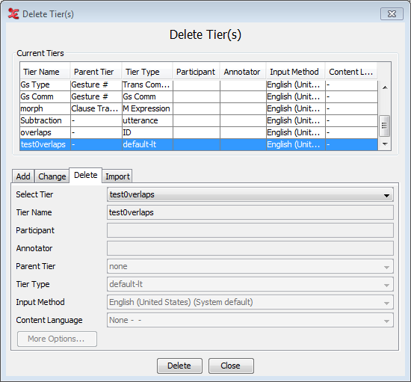The image size is (411, 382).
Task: Open the Select Tier dropdown
Action: click(250, 195)
